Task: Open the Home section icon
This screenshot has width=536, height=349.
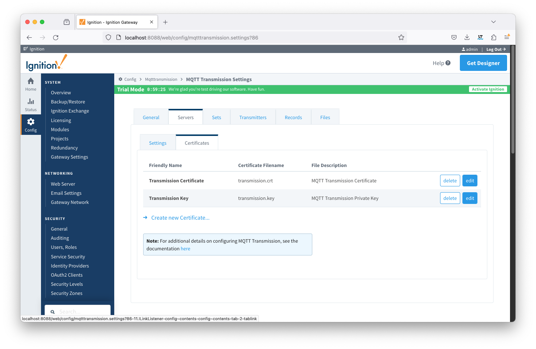Action: coord(31,81)
